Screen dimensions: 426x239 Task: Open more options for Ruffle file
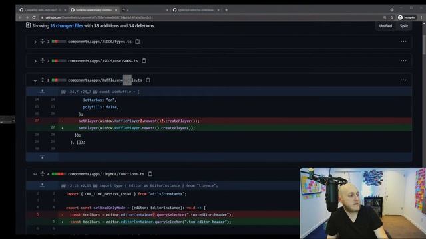pyautogui.click(x=403, y=80)
